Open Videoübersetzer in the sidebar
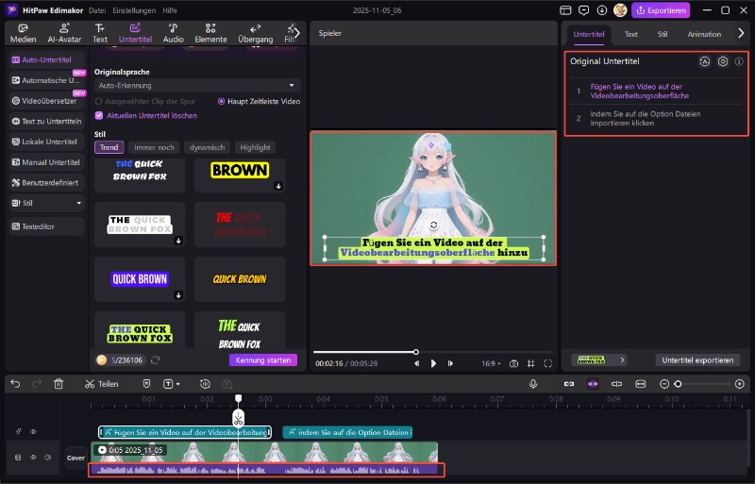The width and height of the screenshot is (755, 484). click(47, 101)
